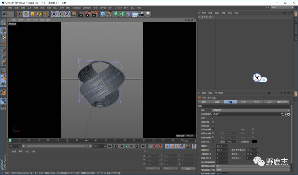Select the Rotate tool in top toolbar
The image size is (298, 175).
click(39, 14)
